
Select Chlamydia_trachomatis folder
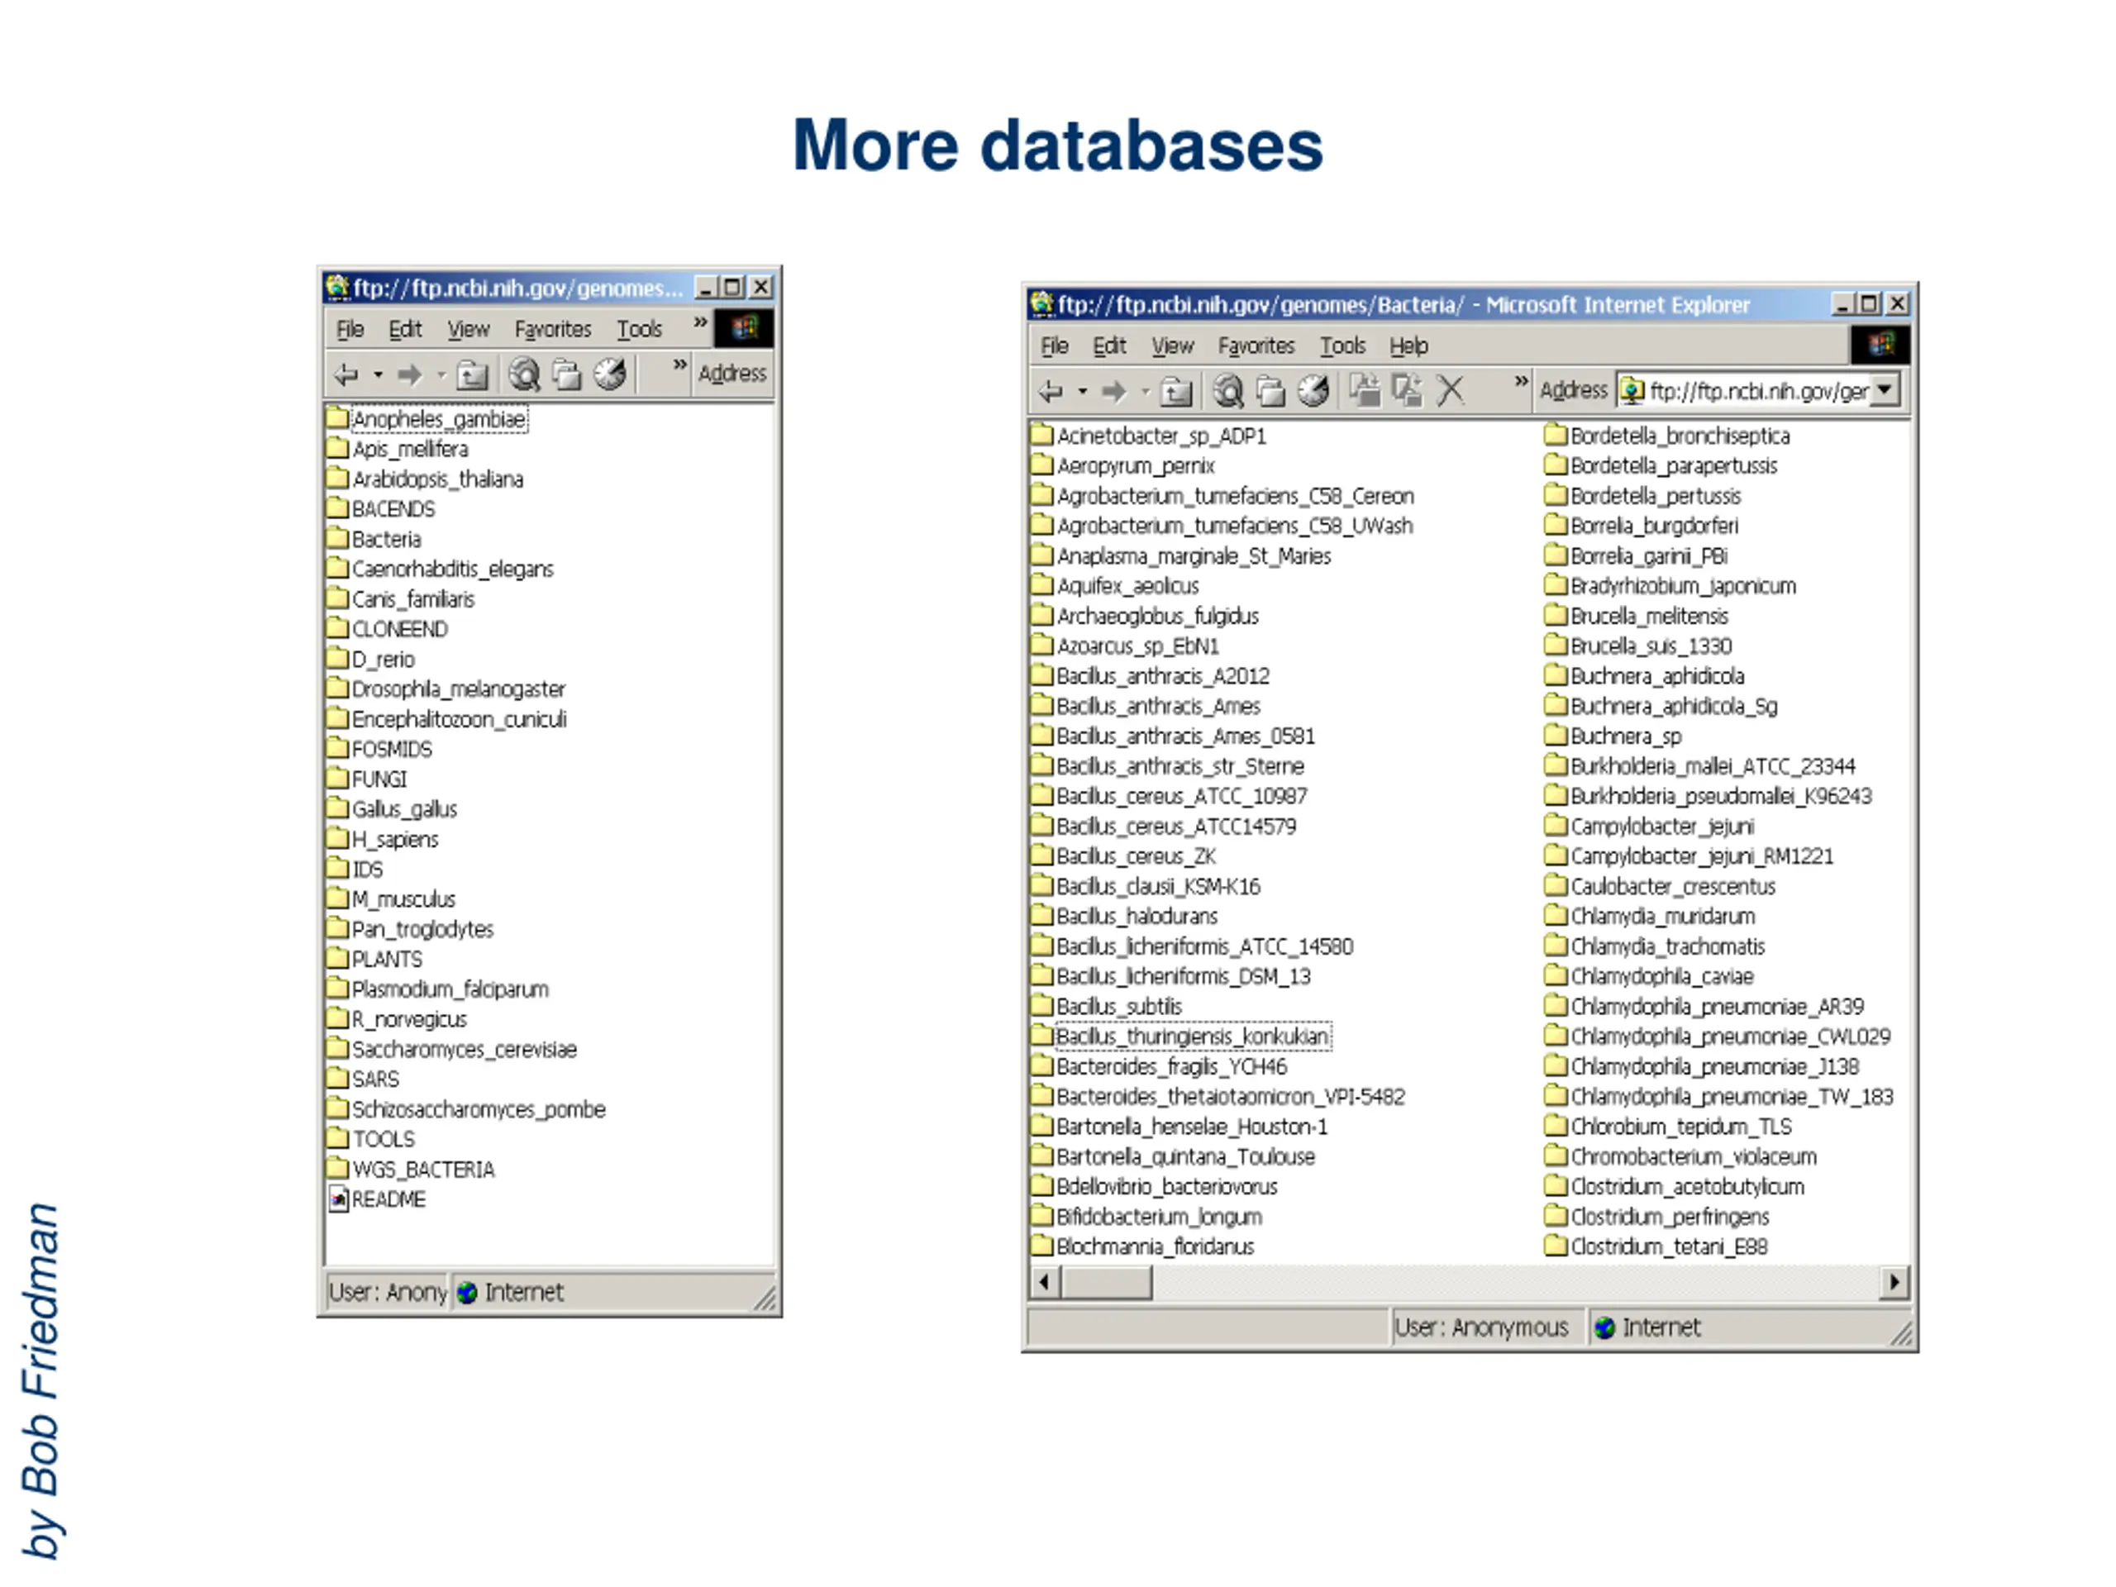coord(1655,946)
